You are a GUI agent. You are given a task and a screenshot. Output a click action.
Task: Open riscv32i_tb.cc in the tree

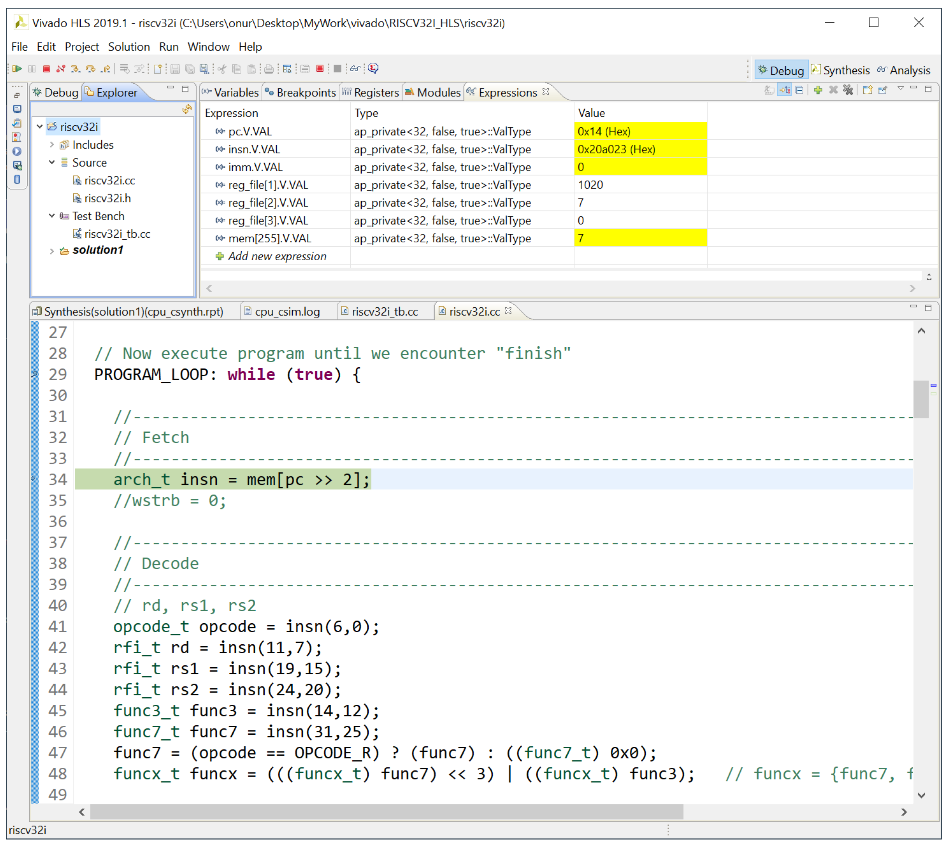(x=117, y=234)
